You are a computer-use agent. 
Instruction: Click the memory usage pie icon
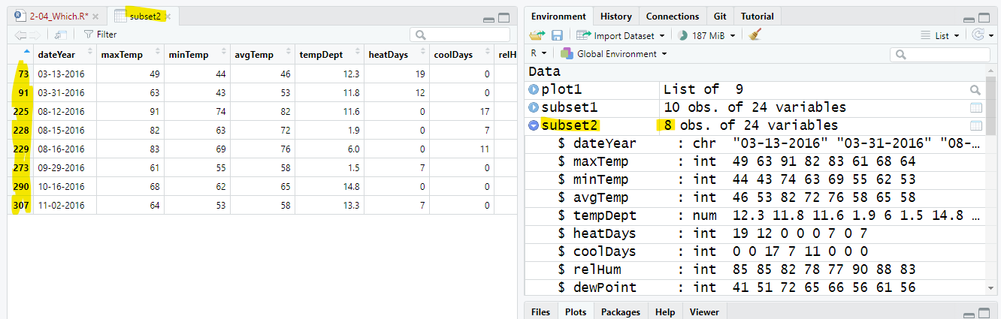[682, 35]
